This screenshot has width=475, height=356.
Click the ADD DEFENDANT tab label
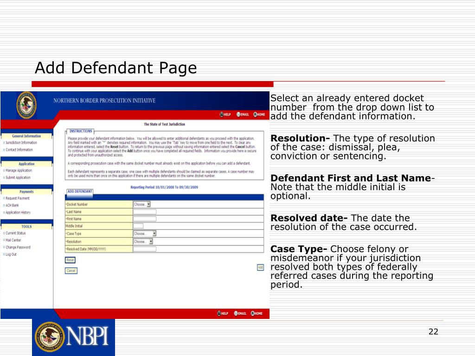(80, 191)
